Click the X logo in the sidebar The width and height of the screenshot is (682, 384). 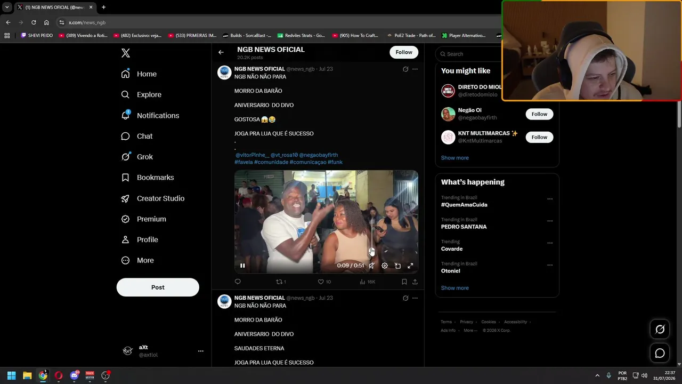(x=126, y=53)
